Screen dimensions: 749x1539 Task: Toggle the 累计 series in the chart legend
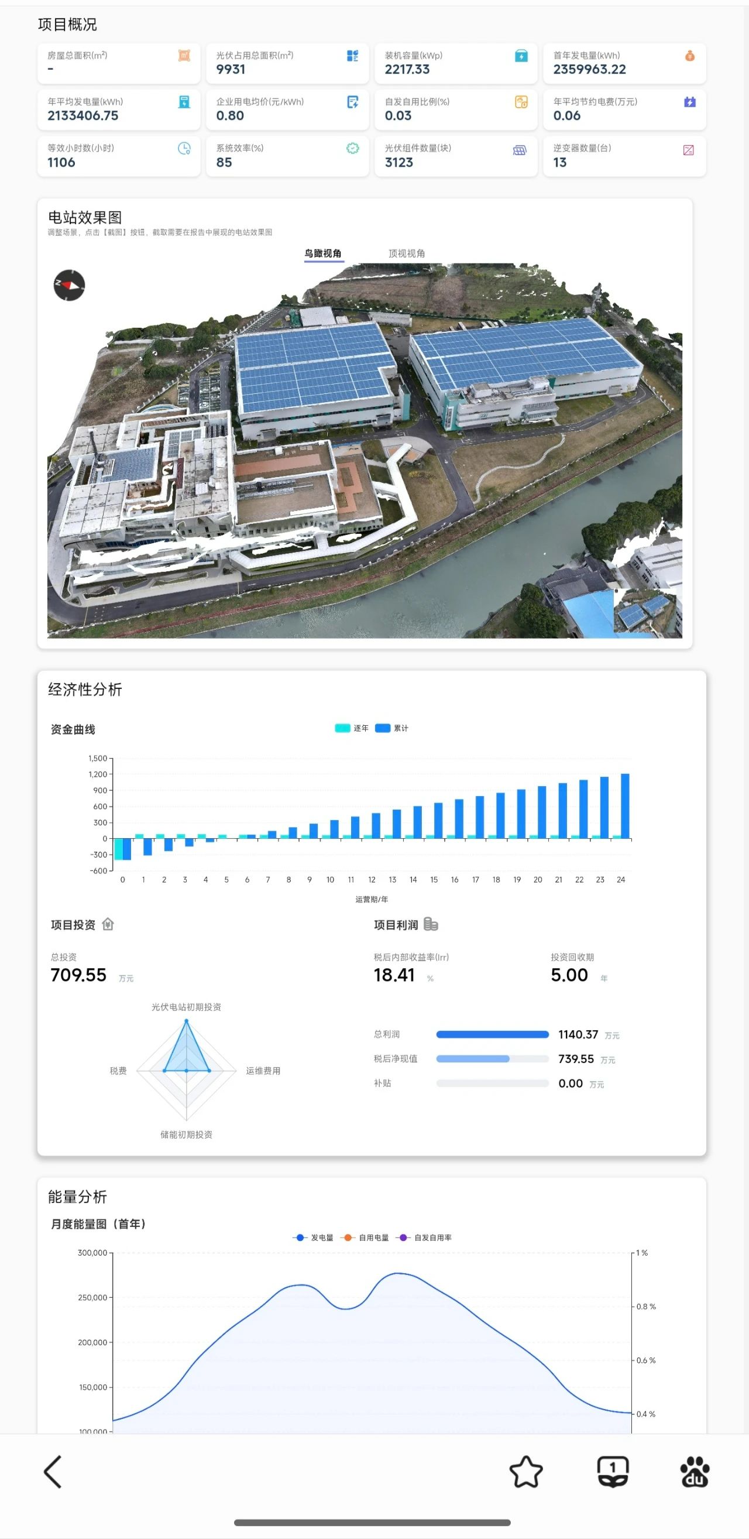coord(392,728)
